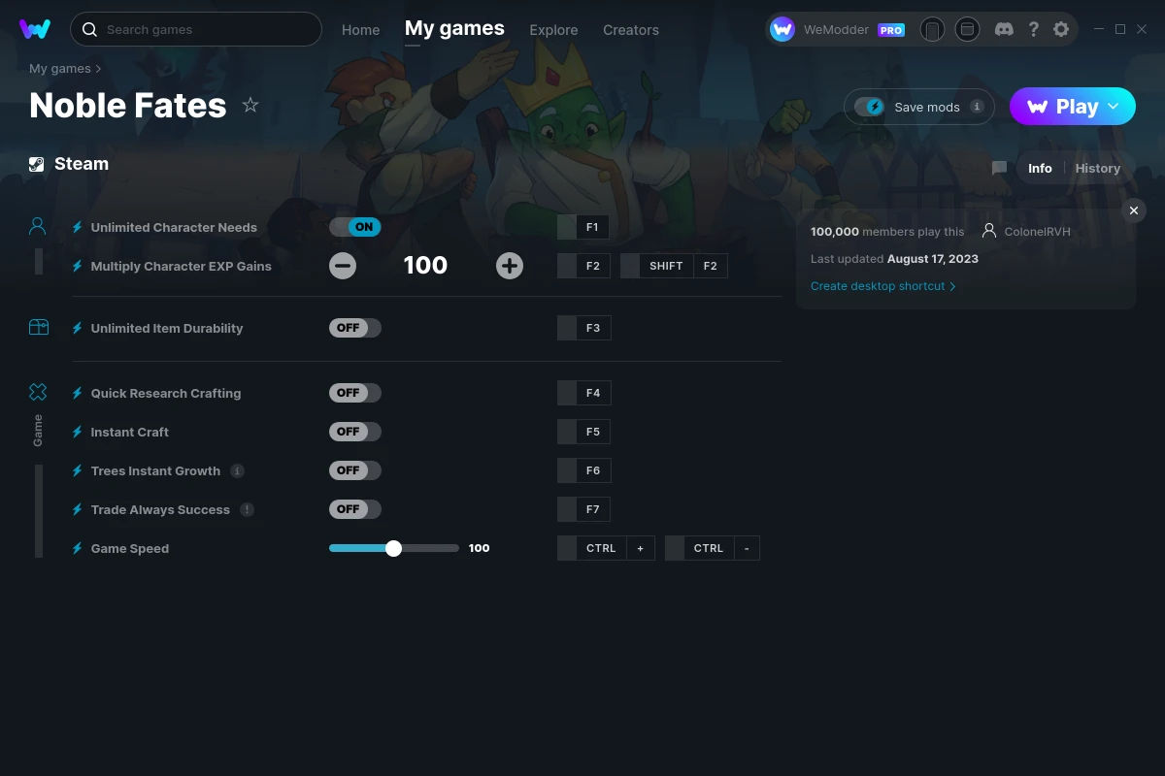Show info for Trees Instant Growth

[x=237, y=470]
